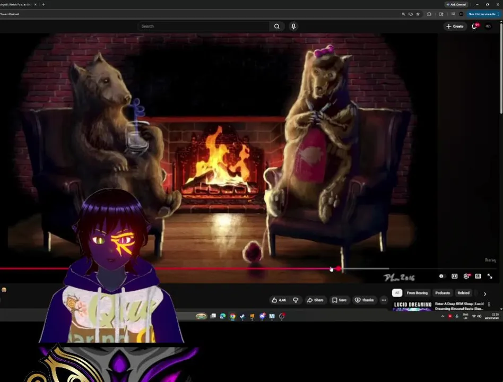
Task: Click the magnifier search button
Action: point(276,27)
